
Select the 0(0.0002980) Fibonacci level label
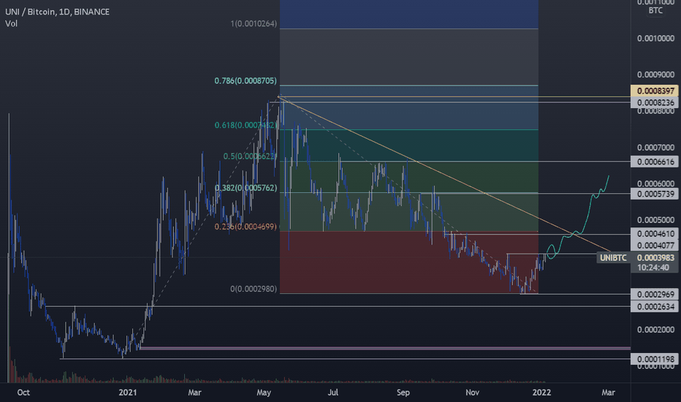(254, 289)
